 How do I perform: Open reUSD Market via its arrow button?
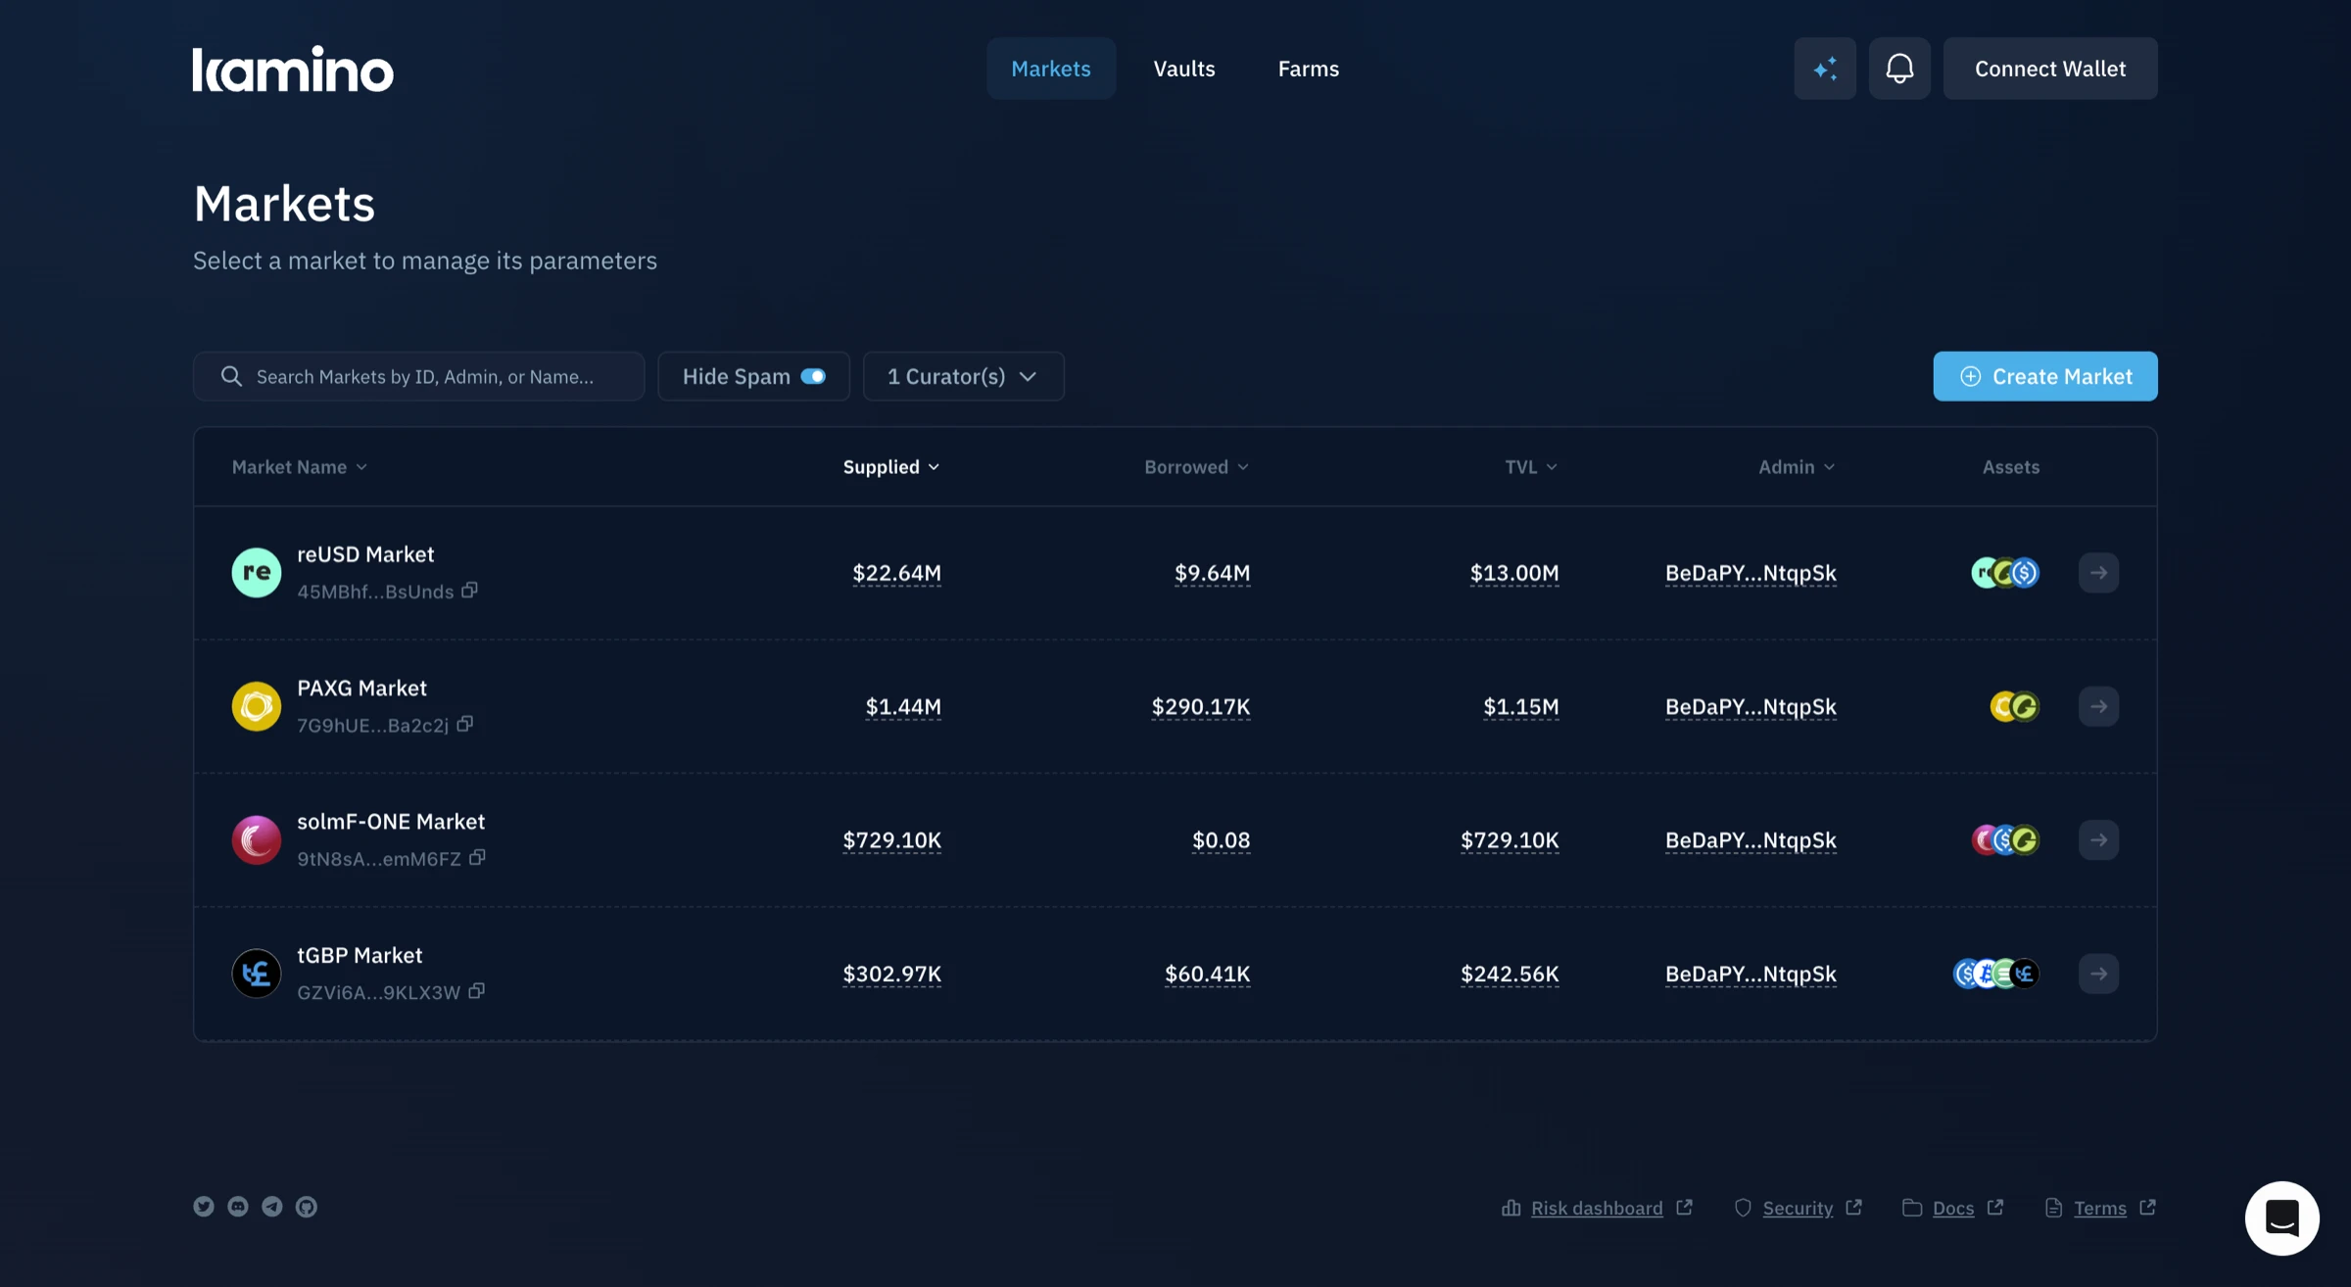point(2098,573)
